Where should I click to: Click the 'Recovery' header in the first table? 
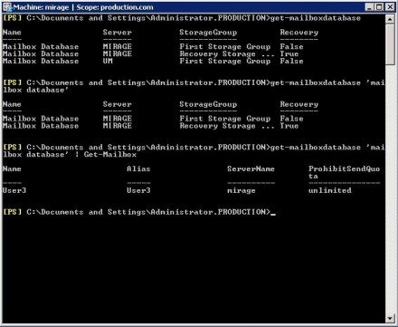click(298, 33)
